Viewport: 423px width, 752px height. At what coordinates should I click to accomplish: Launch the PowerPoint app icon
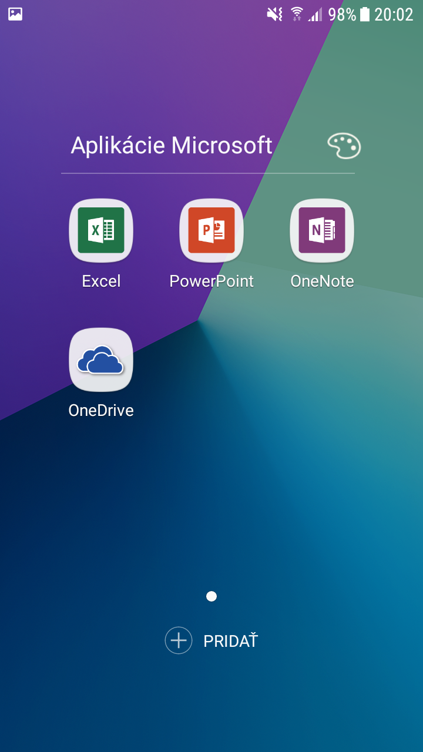click(211, 230)
